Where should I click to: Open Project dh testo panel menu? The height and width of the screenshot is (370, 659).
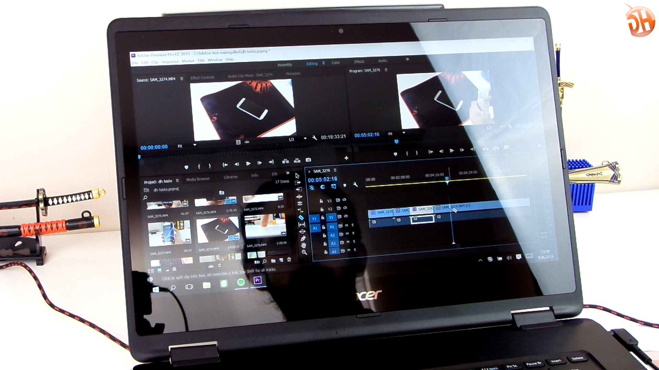pos(177,181)
